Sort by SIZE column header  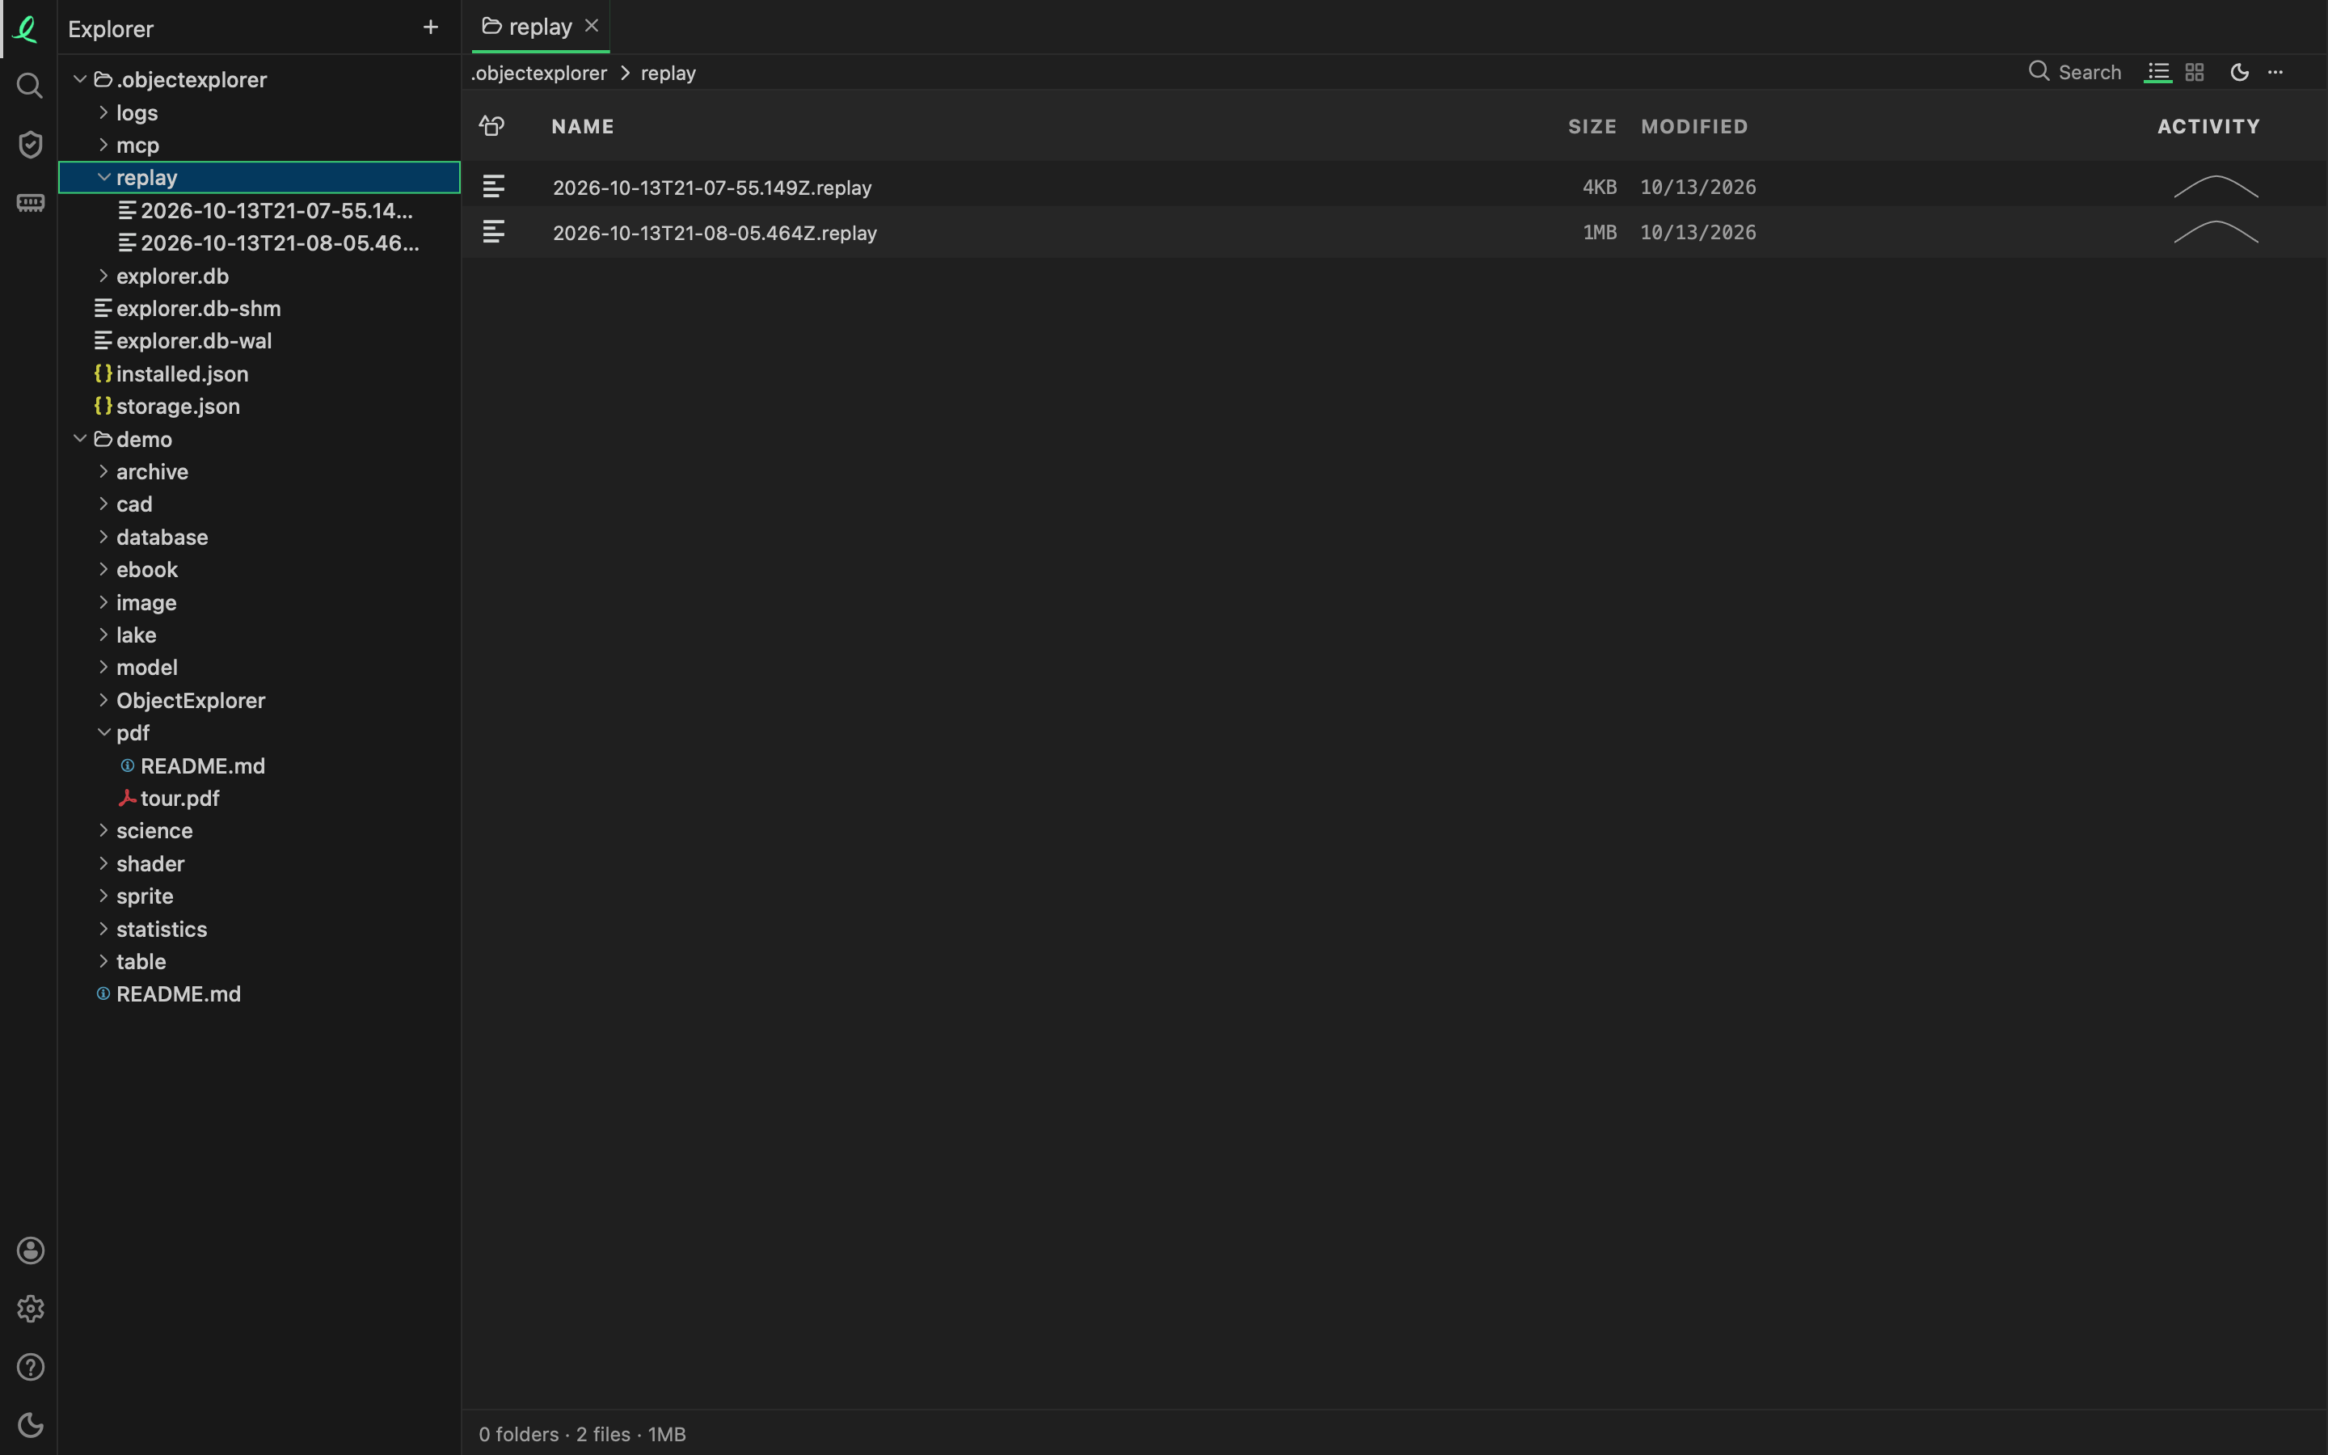click(1592, 126)
